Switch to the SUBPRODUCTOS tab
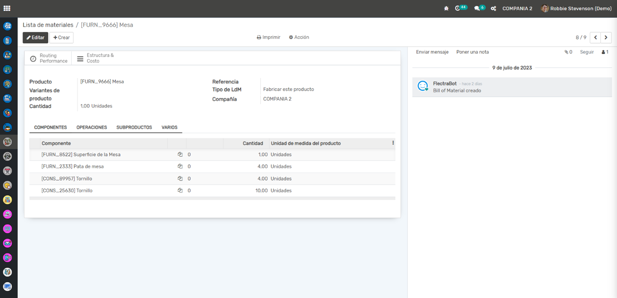Viewport: 617px width, 298px height. 134,127
